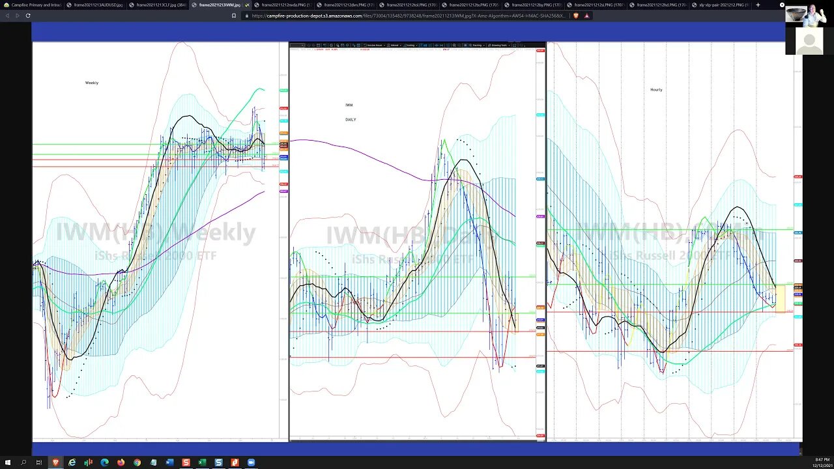834x469 pixels.
Task: Switch to the frame20211212hd.PNG tab
Action: click(657, 5)
